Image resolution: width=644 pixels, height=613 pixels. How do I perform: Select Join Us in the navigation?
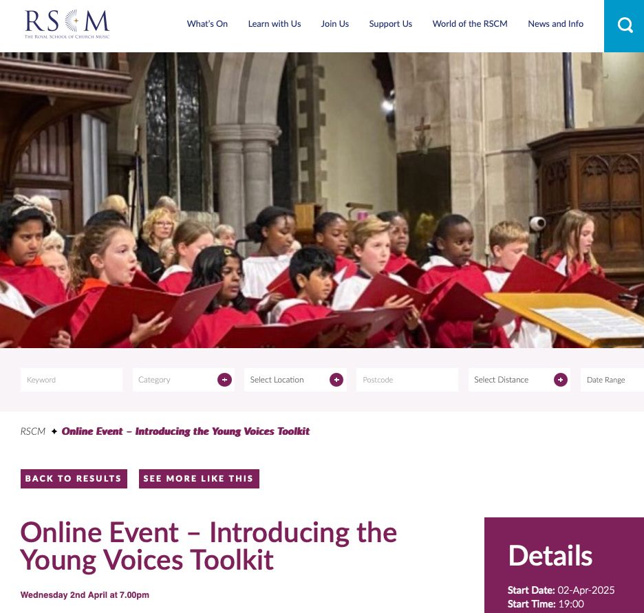pos(335,24)
